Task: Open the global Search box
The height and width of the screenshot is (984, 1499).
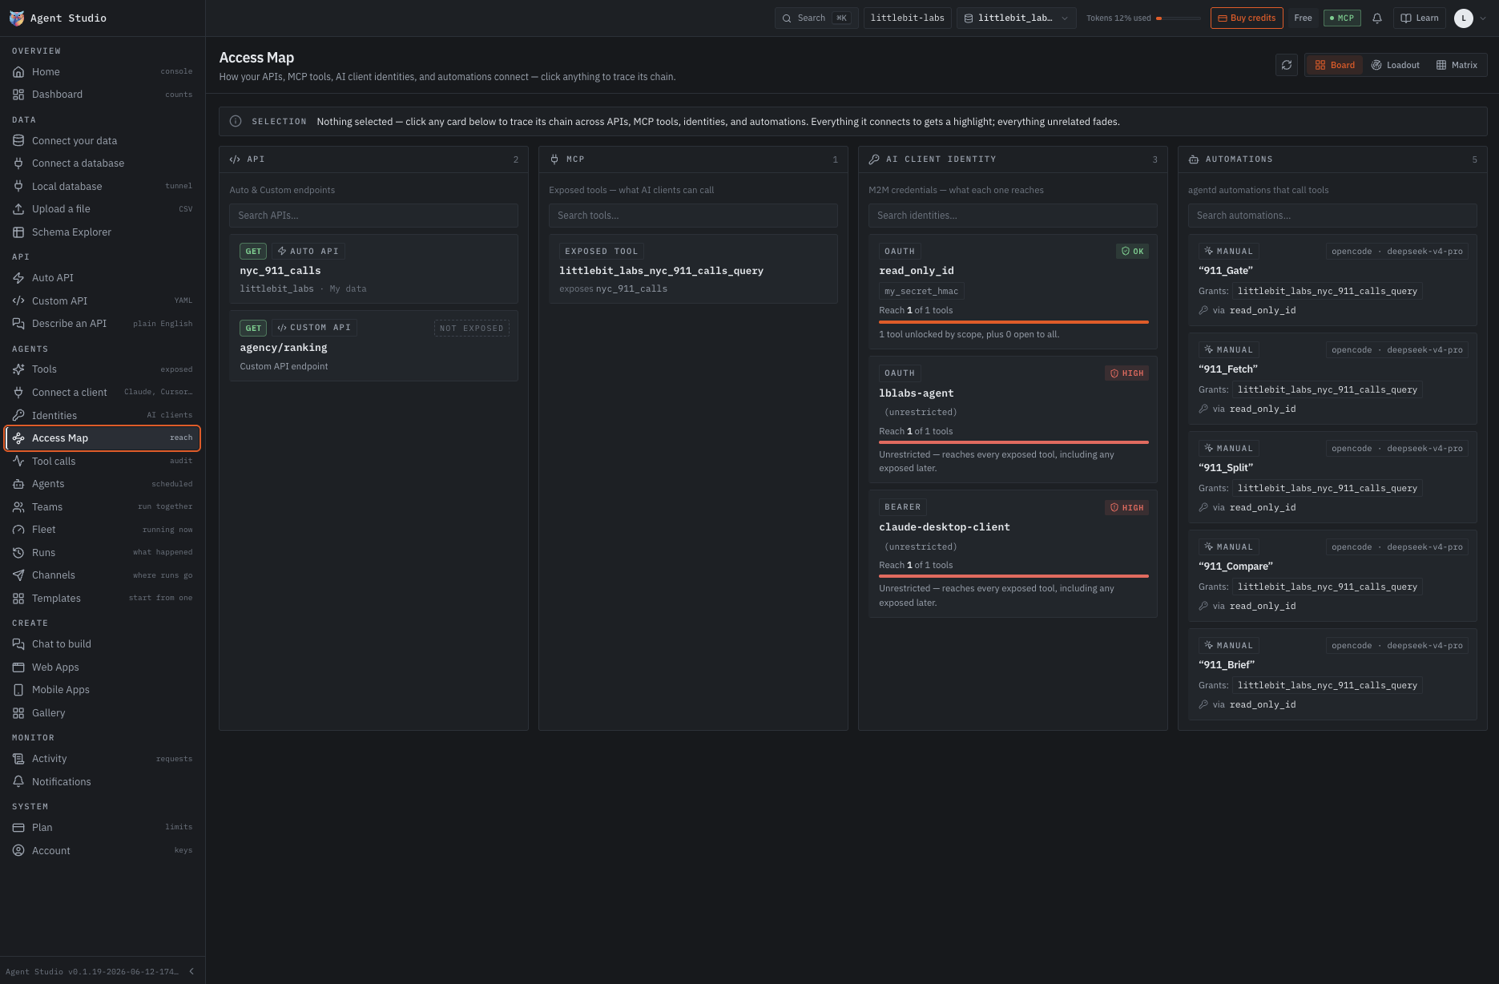Action: [816, 18]
